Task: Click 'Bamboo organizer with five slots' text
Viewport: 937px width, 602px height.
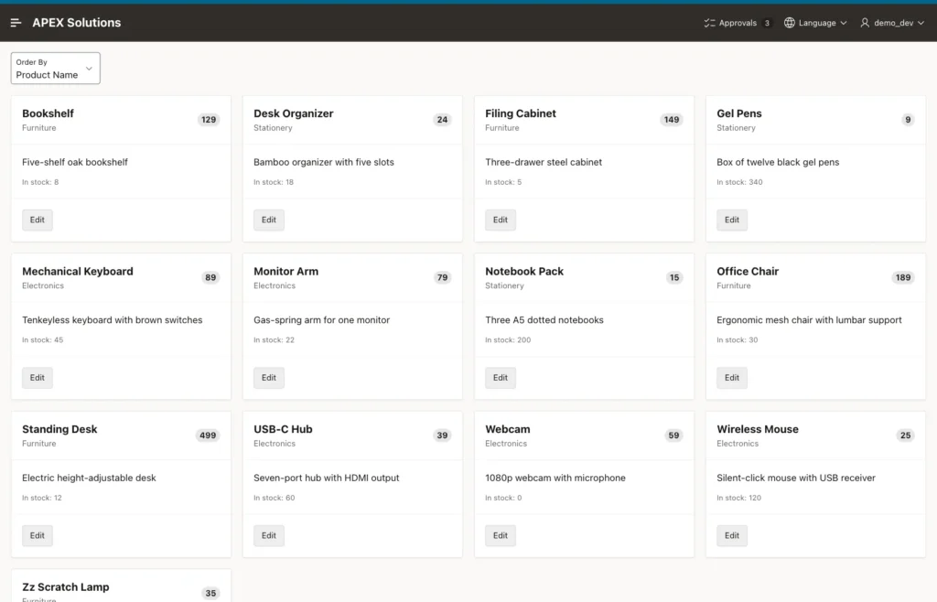Action: 324,162
